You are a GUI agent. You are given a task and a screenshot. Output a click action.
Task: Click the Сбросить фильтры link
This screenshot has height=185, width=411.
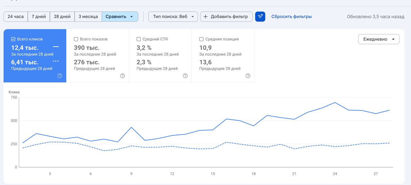coord(291,17)
